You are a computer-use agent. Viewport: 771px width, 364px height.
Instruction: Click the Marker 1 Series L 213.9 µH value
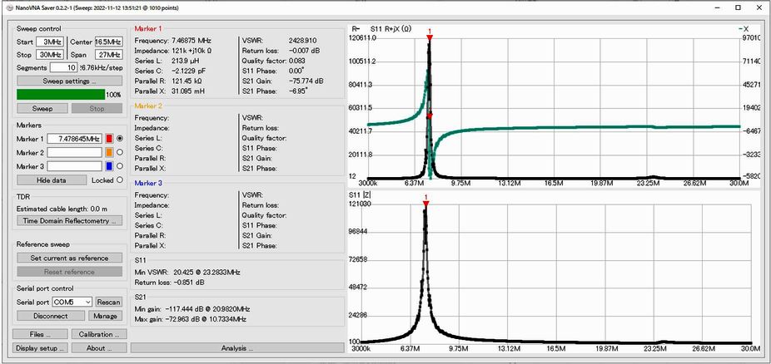[186, 61]
